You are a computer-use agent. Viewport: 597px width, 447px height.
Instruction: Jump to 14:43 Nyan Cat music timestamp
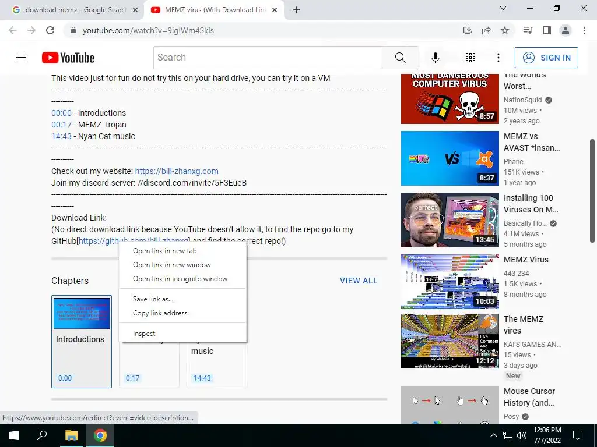pyautogui.click(x=61, y=136)
